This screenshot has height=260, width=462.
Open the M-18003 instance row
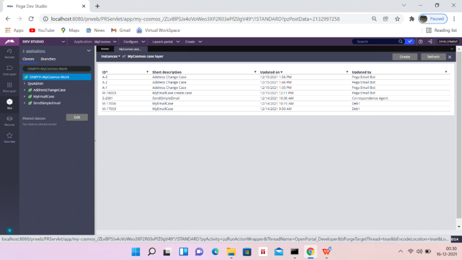(276, 93)
